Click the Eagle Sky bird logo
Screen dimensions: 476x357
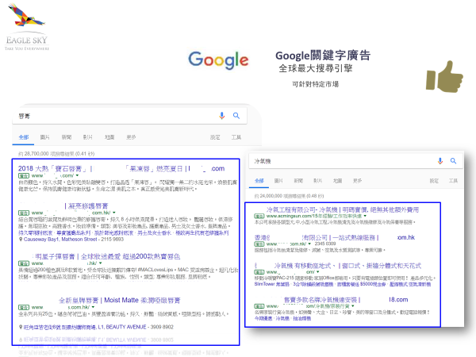(27, 15)
